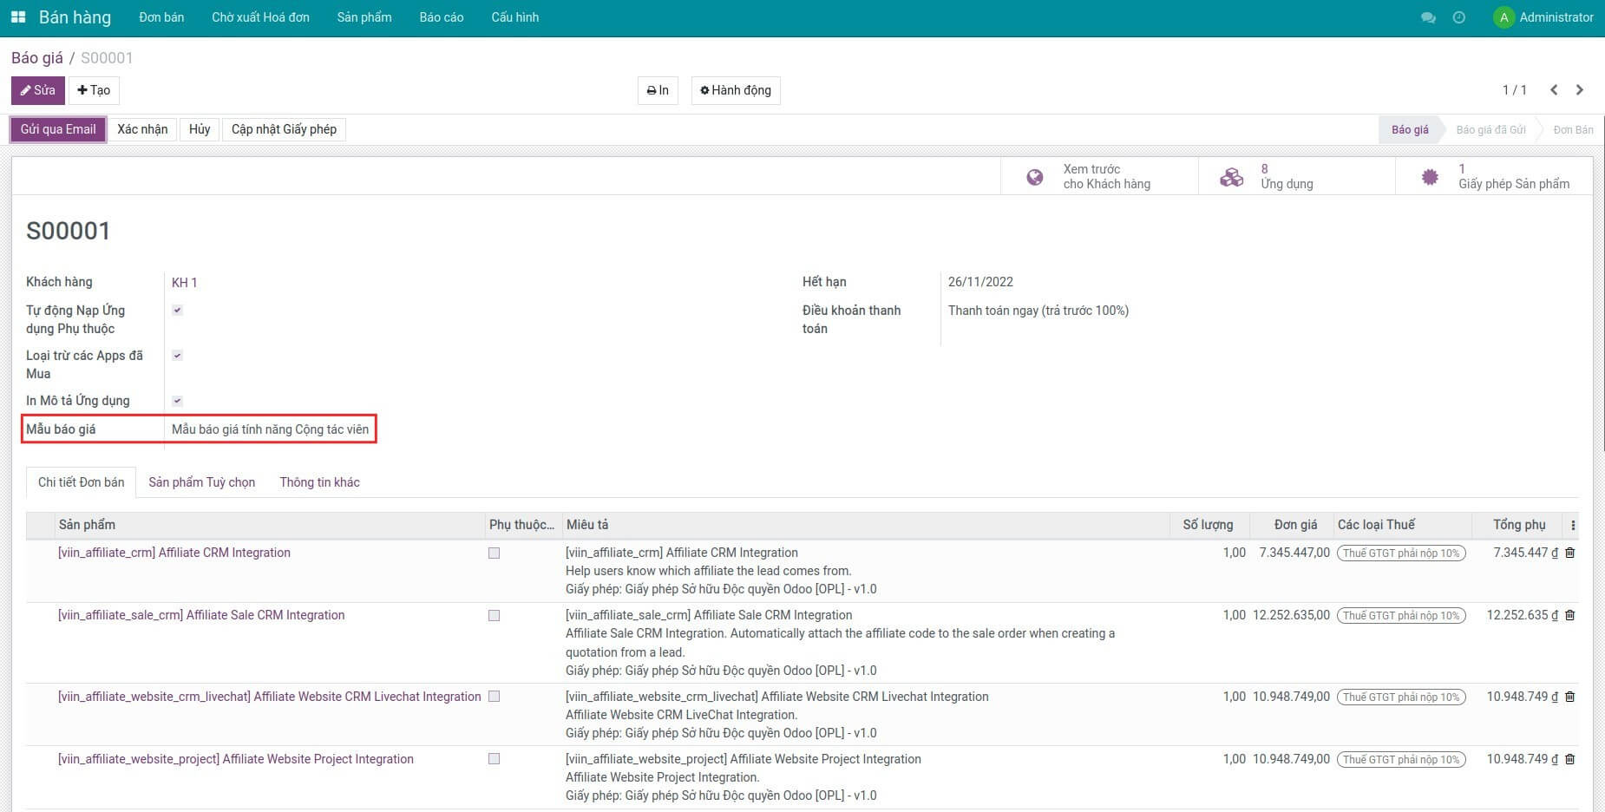This screenshot has height=812, width=1605.
Task: Open the In print dropdown
Action: pyautogui.click(x=658, y=90)
